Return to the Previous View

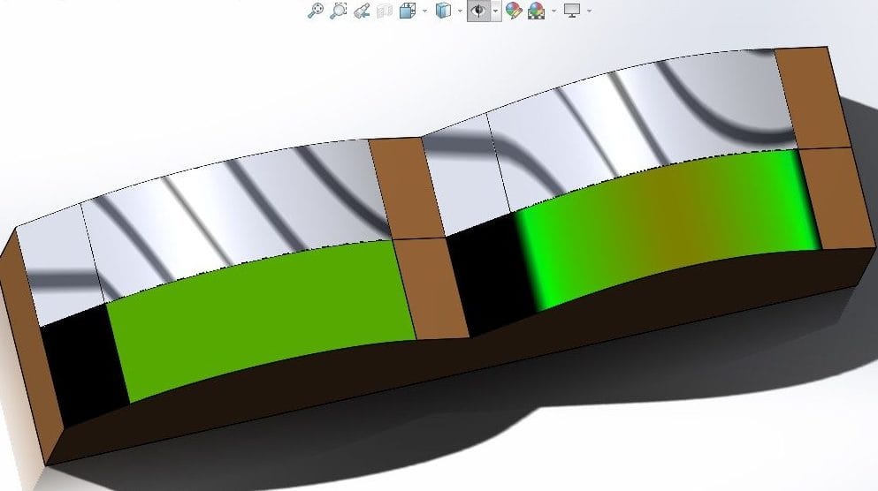pos(361,11)
